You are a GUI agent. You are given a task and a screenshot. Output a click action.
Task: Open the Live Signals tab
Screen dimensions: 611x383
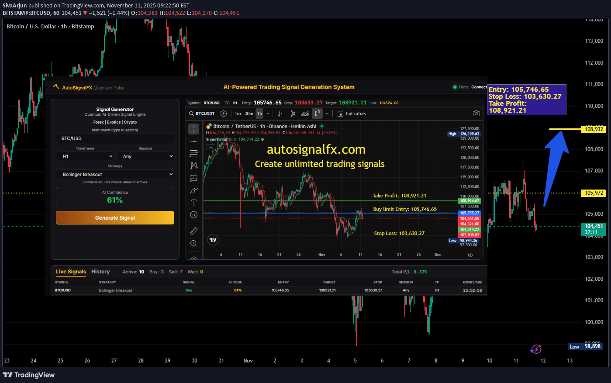pyautogui.click(x=71, y=272)
